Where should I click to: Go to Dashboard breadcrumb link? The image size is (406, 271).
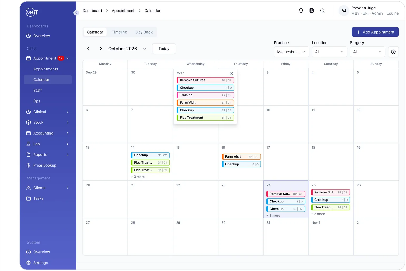click(x=92, y=11)
